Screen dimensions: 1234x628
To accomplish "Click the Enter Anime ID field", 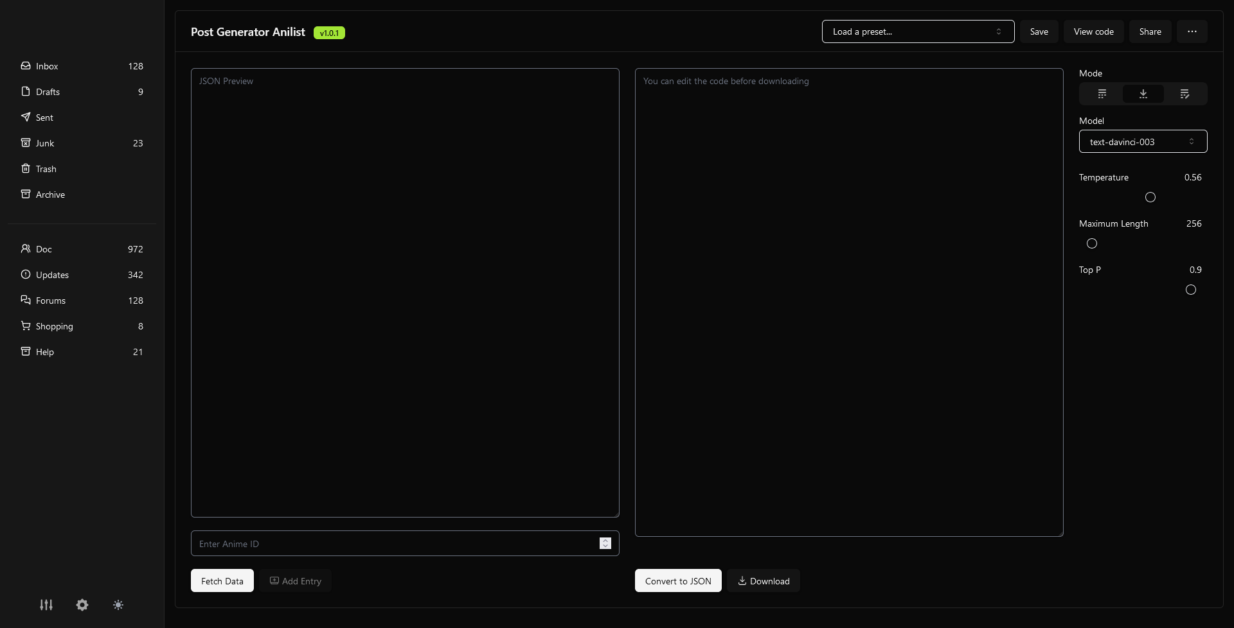I will (x=405, y=543).
